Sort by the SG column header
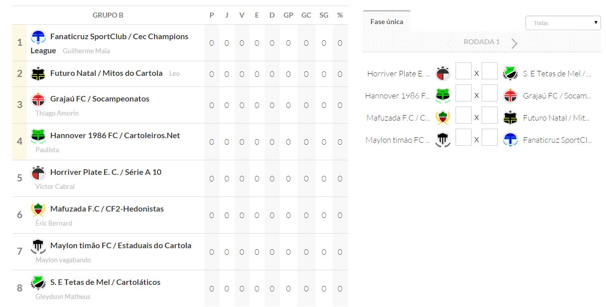606x307 pixels. click(324, 15)
